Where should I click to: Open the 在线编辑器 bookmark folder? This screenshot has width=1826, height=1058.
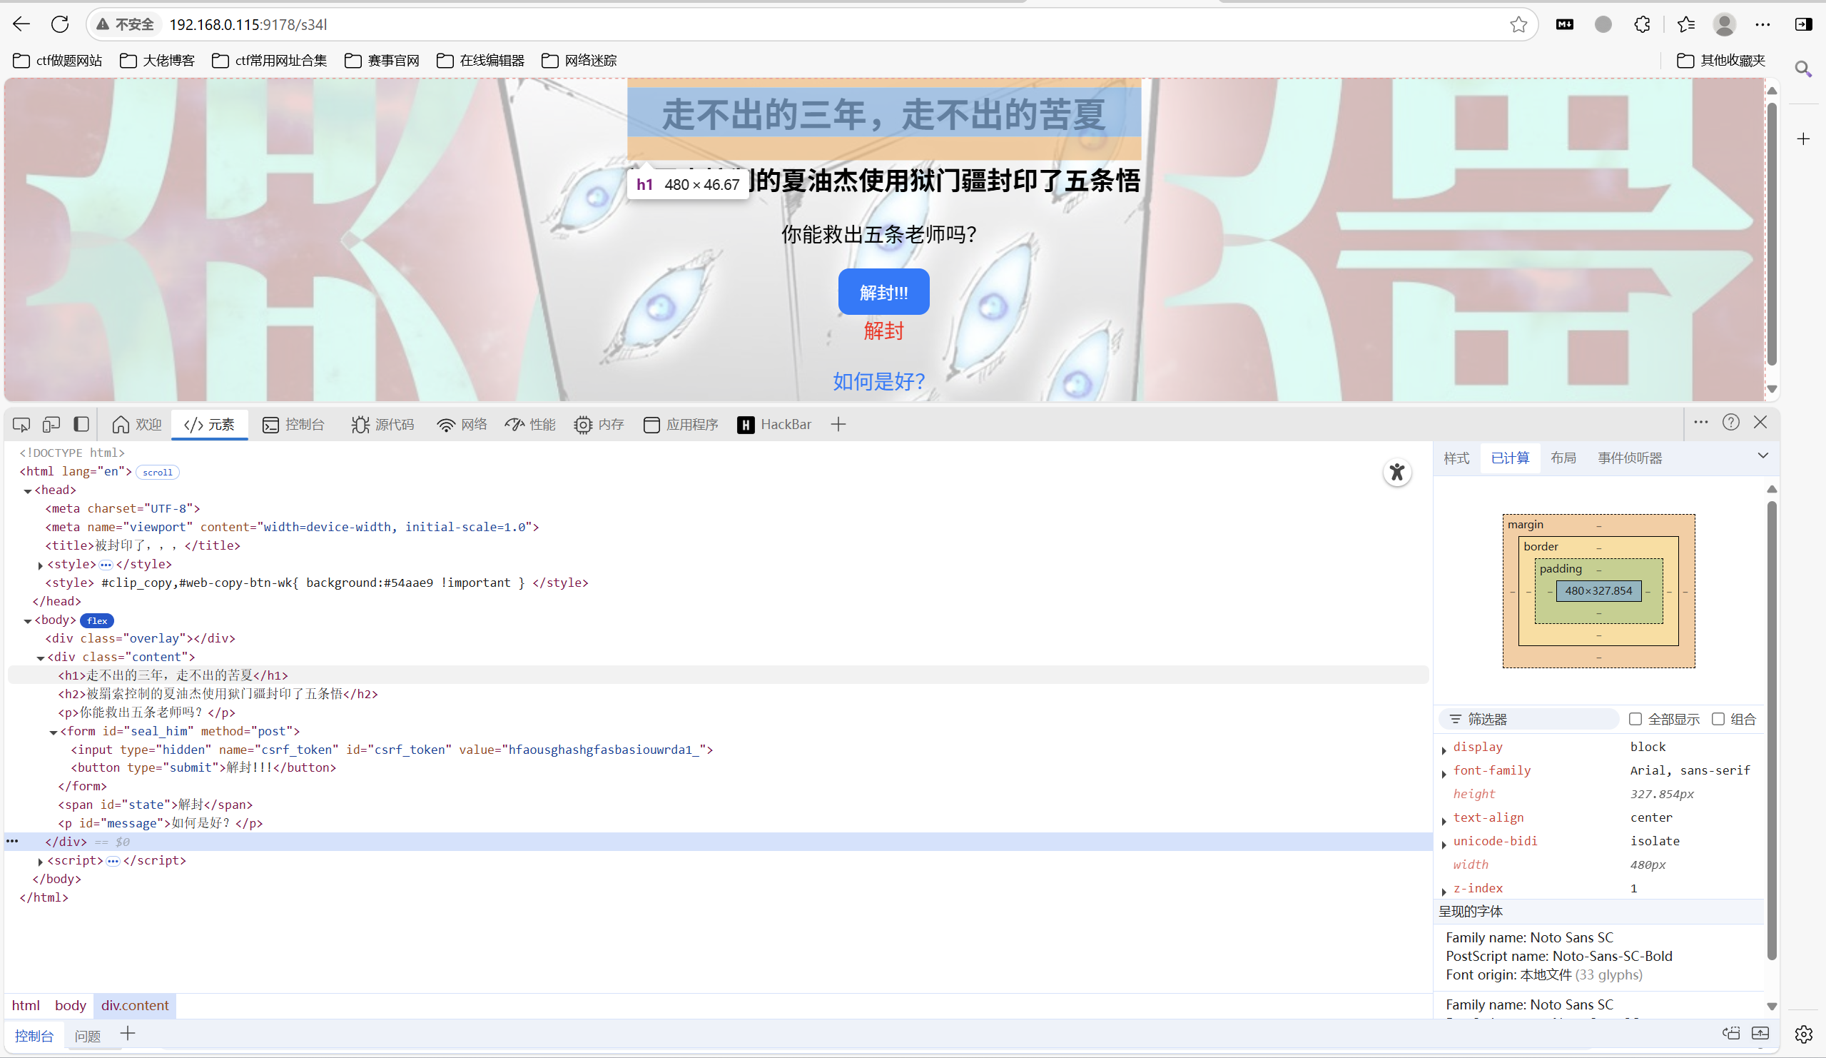pyautogui.click(x=480, y=61)
